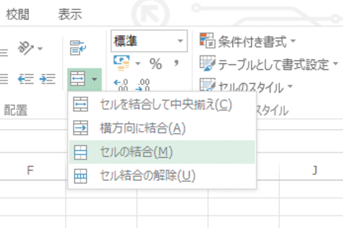Click the format as table icon
The width and height of the screenshot is (343, 228).
point(207,63)
